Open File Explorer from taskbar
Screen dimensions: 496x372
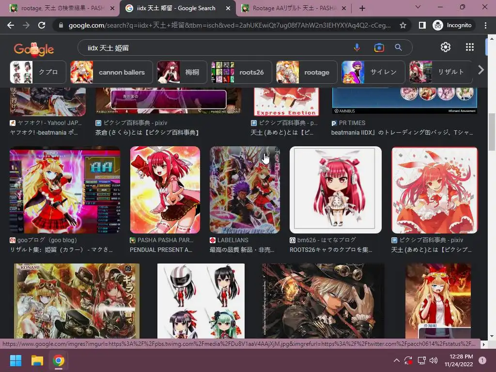point(37,360)
